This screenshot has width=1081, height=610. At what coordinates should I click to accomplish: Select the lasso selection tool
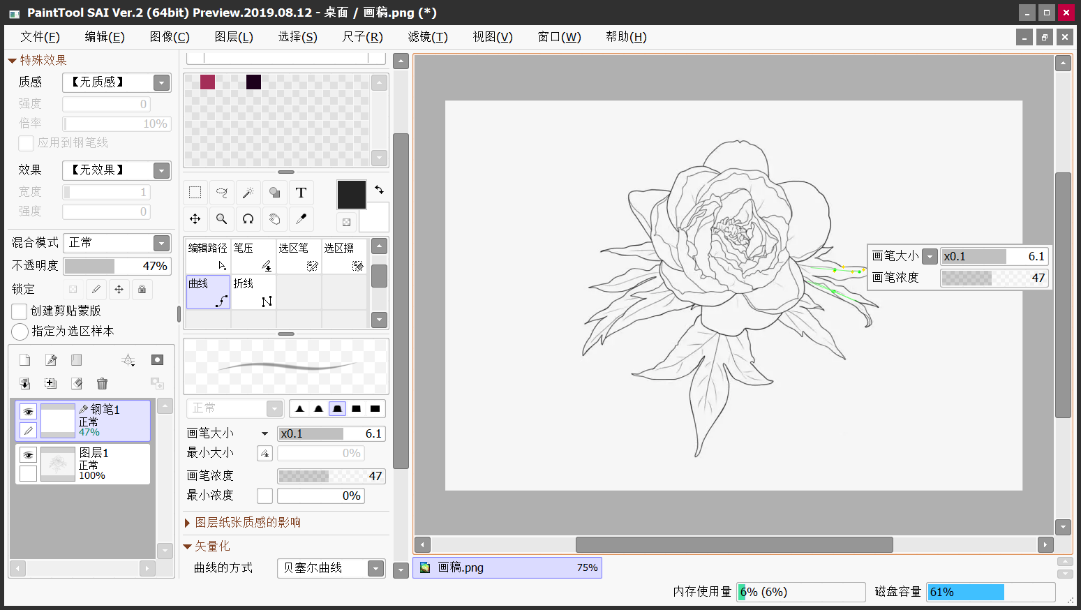(221, 193)
